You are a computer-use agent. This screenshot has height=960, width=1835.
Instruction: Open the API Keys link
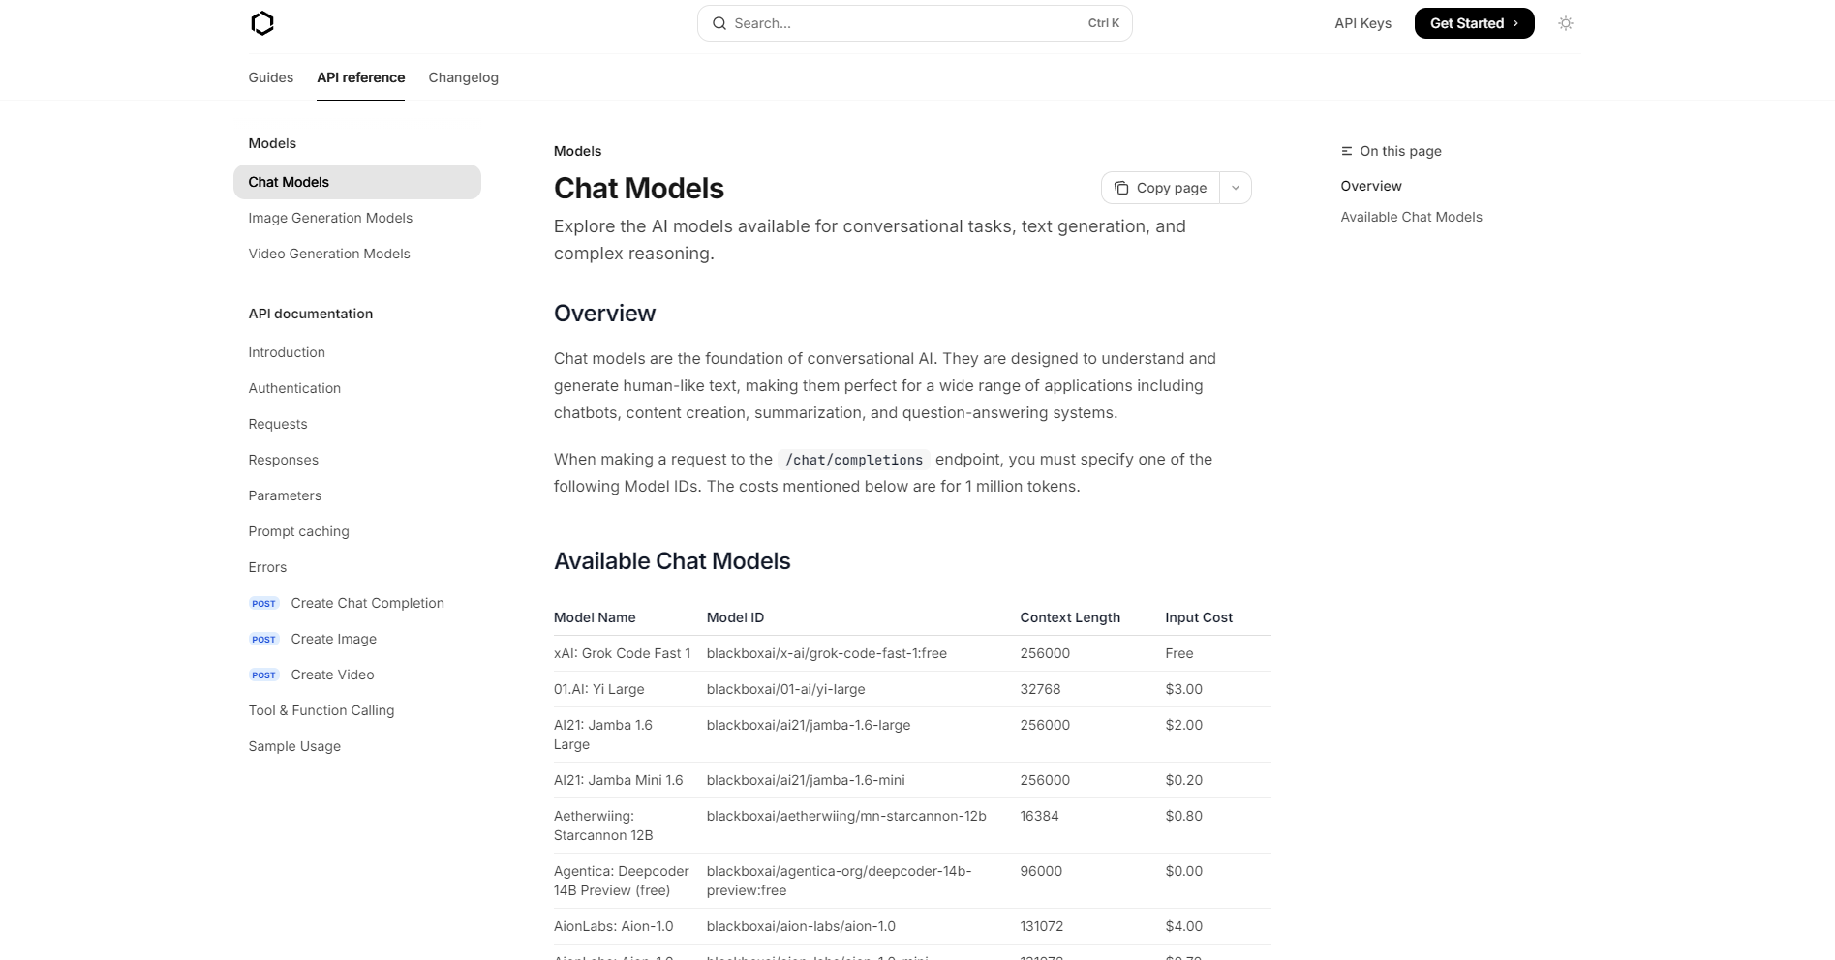(x=1362, y=23)
